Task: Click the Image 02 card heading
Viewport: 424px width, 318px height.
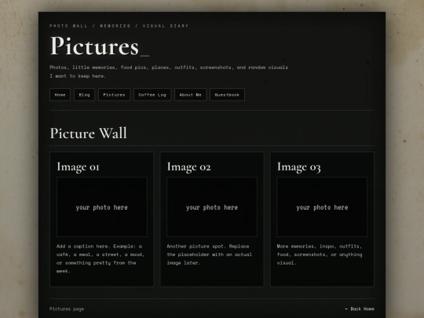Action: pyautogui.click(x=188, y=166)
